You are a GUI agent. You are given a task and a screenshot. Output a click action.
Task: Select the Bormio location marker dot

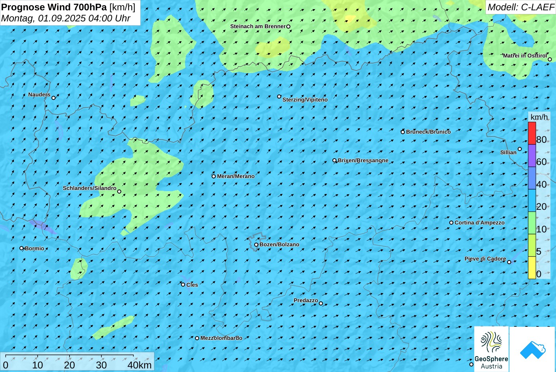point(21,248)
